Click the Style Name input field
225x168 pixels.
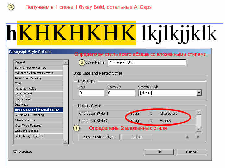click(x=147, y=62)
